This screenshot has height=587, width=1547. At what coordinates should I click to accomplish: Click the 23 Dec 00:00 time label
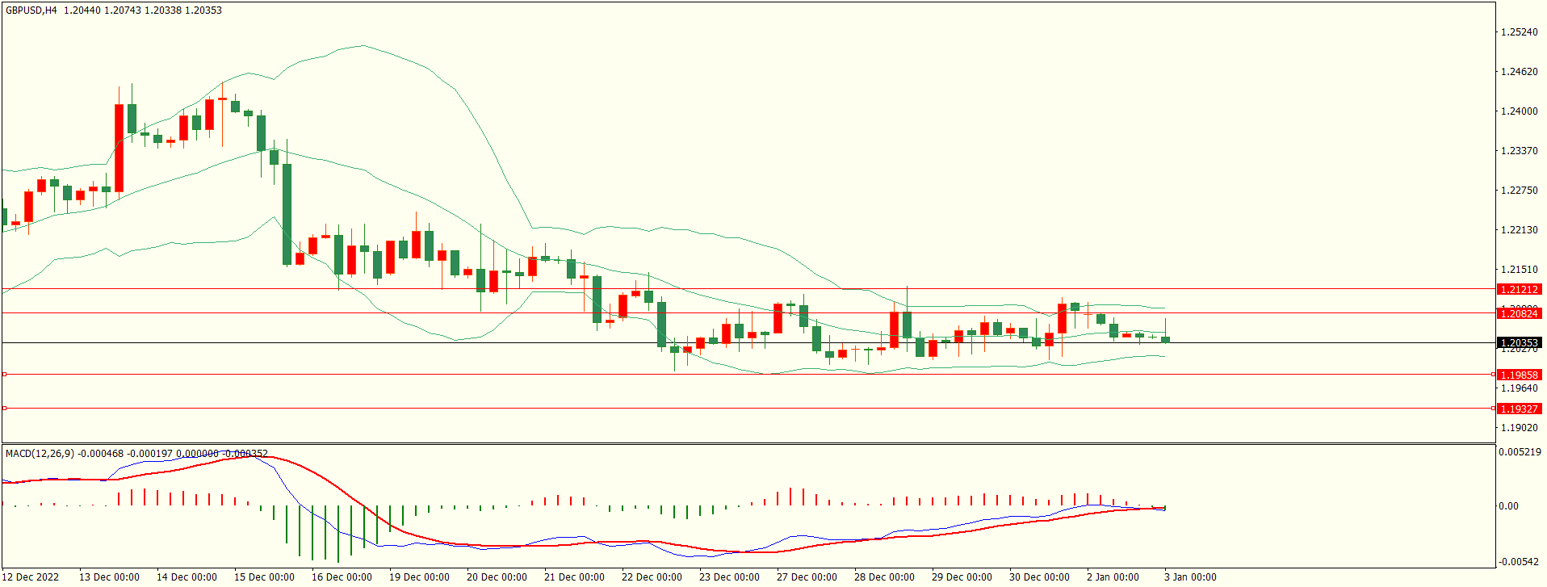(729, 577)
